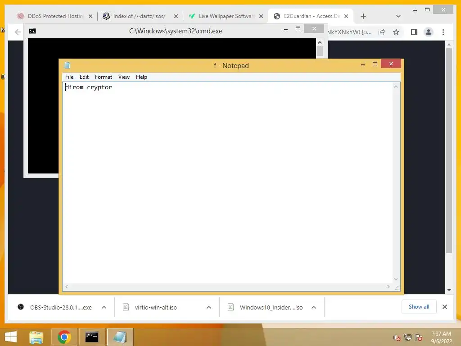Click the Notepad vertical scrollbar down arrow
The height and width of the screenshot is (346, 461).
pos(396,279)
